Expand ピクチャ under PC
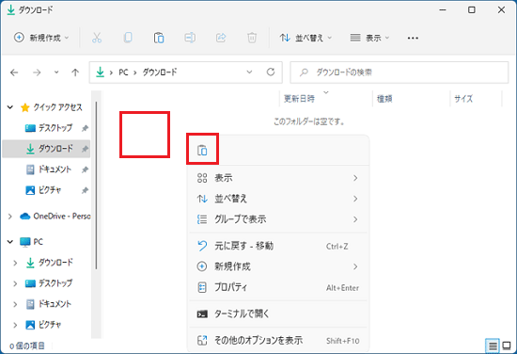The height and width of the screenshot is (354, 517). point(15,325)
